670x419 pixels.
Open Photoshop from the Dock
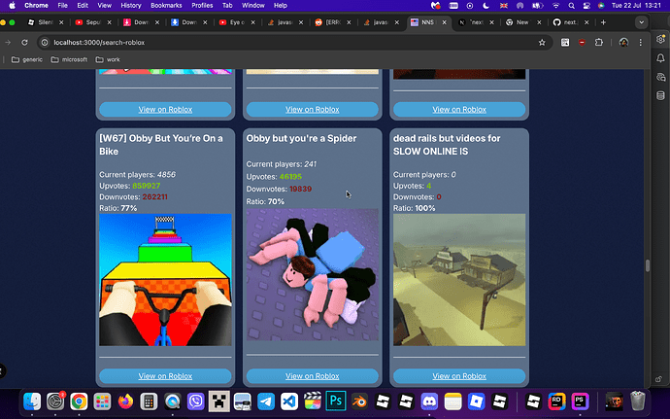336,402
